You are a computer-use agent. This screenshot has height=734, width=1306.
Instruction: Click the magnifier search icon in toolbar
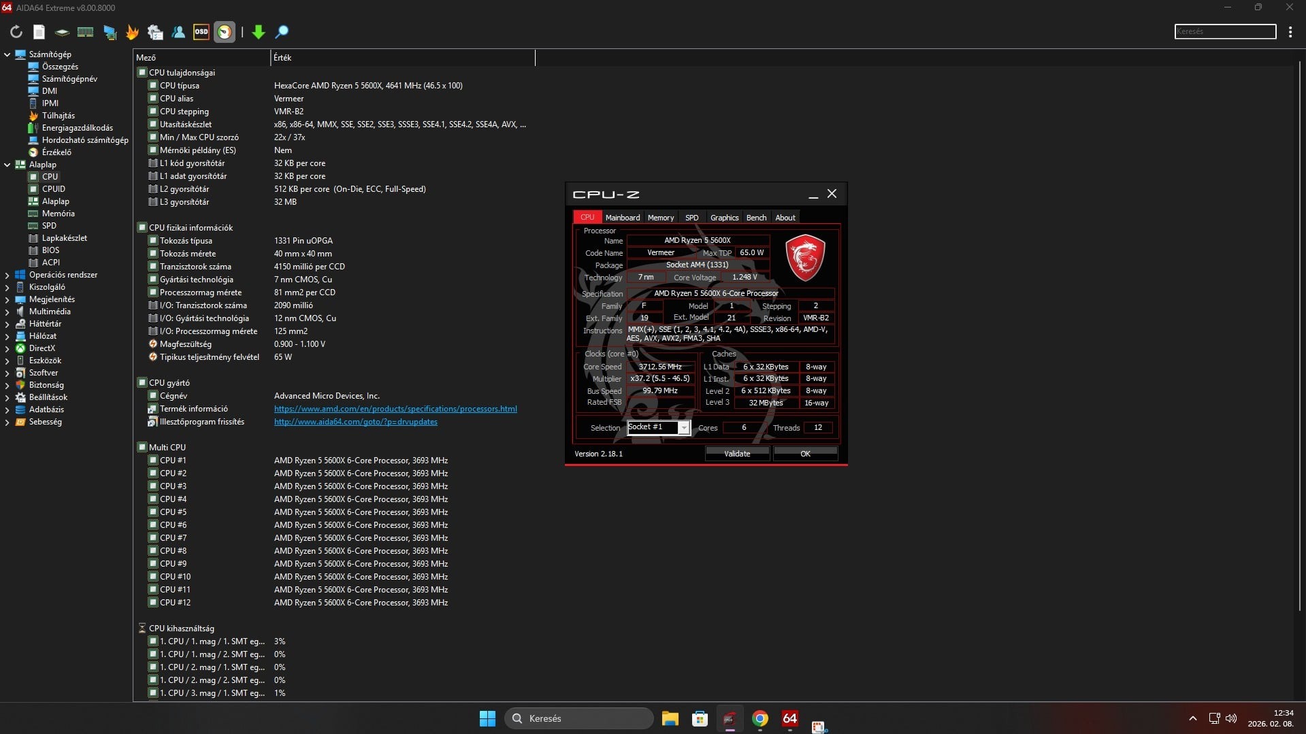pos(282,32)
